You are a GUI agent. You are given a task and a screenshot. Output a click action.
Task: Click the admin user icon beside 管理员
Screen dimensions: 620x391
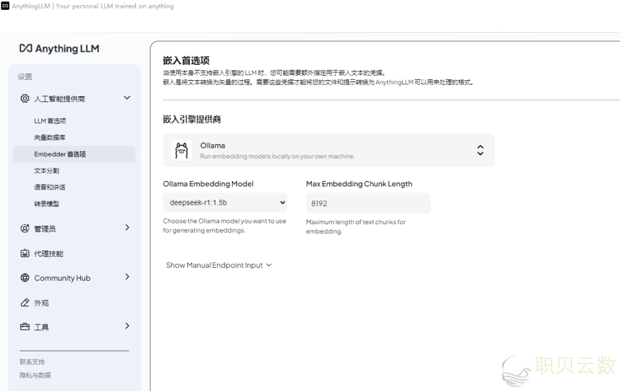(x=25, y=228)
